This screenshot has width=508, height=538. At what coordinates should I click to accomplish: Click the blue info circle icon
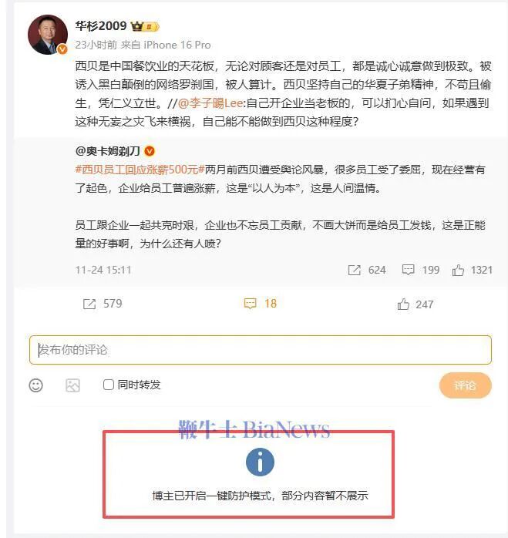260,462
